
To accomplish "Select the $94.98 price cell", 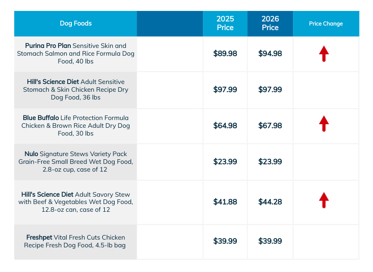I will coord(270,54).
